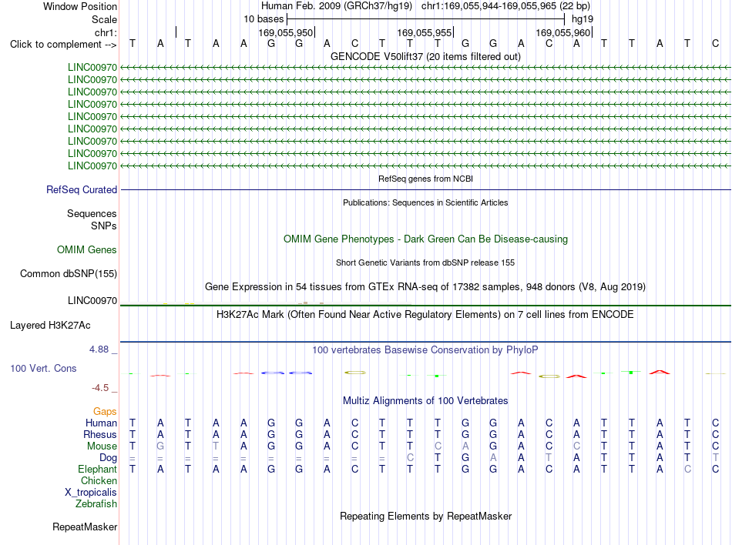Click the RefSeq Curated track label
Screen dimensions: 732x545
[x=82, y=189]
